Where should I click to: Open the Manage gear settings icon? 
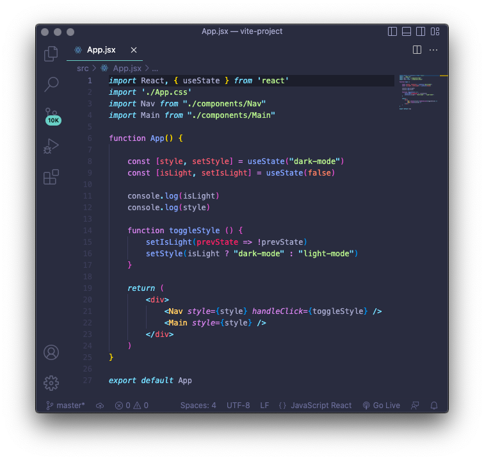tap(51, 383)
